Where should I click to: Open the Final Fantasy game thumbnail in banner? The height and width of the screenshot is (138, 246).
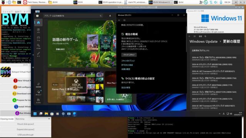(93, 43)
